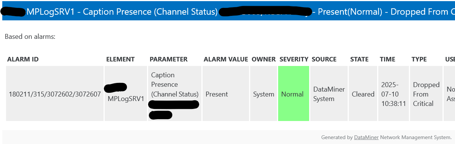Select the SOURCE column header
This screenshot has width=455, height=144.
click(324, 59)
